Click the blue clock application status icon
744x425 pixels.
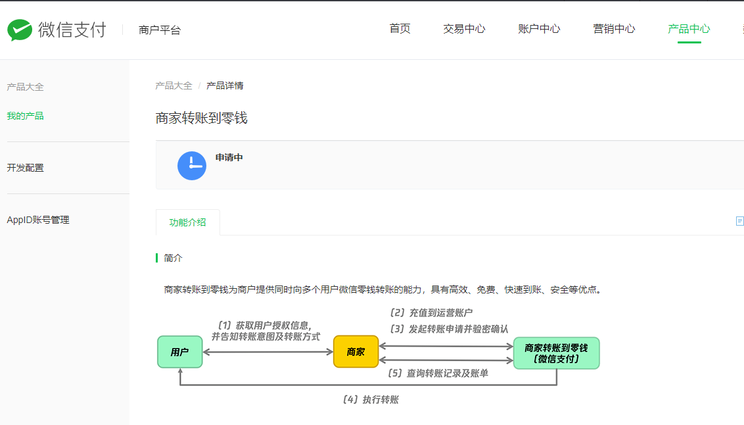192,166
